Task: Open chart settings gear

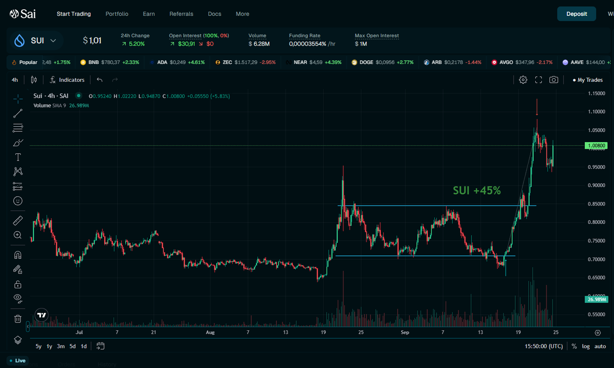Action: click(523, 80)
